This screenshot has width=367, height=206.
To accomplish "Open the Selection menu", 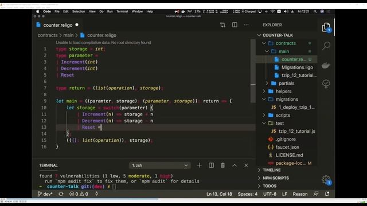I will click(x=79, y=11).
